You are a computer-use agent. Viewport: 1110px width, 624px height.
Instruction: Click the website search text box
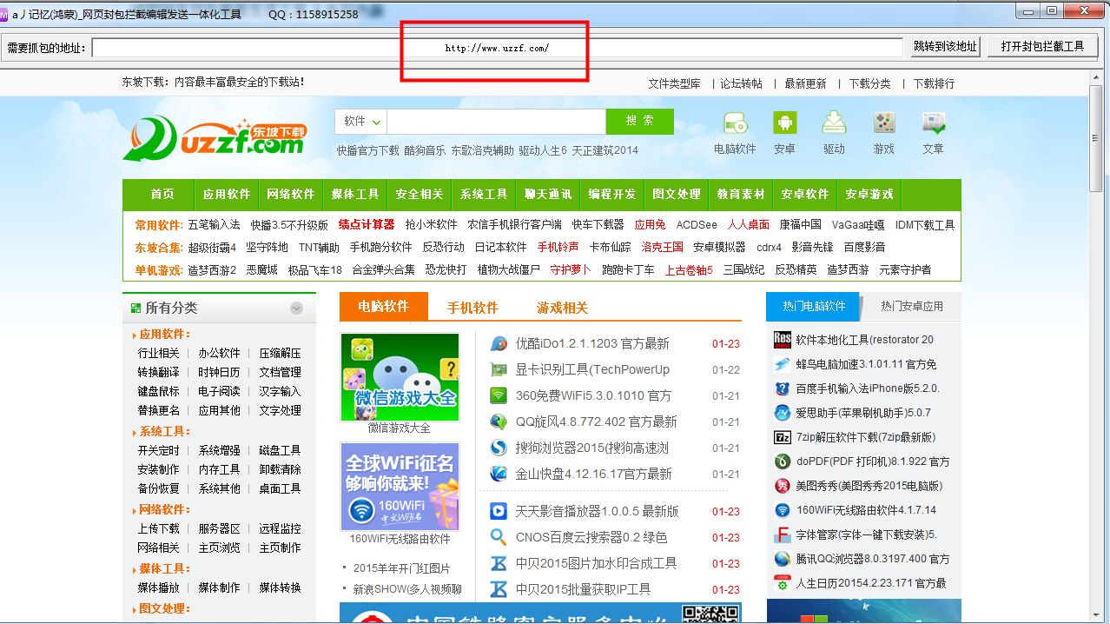point(496,122)
